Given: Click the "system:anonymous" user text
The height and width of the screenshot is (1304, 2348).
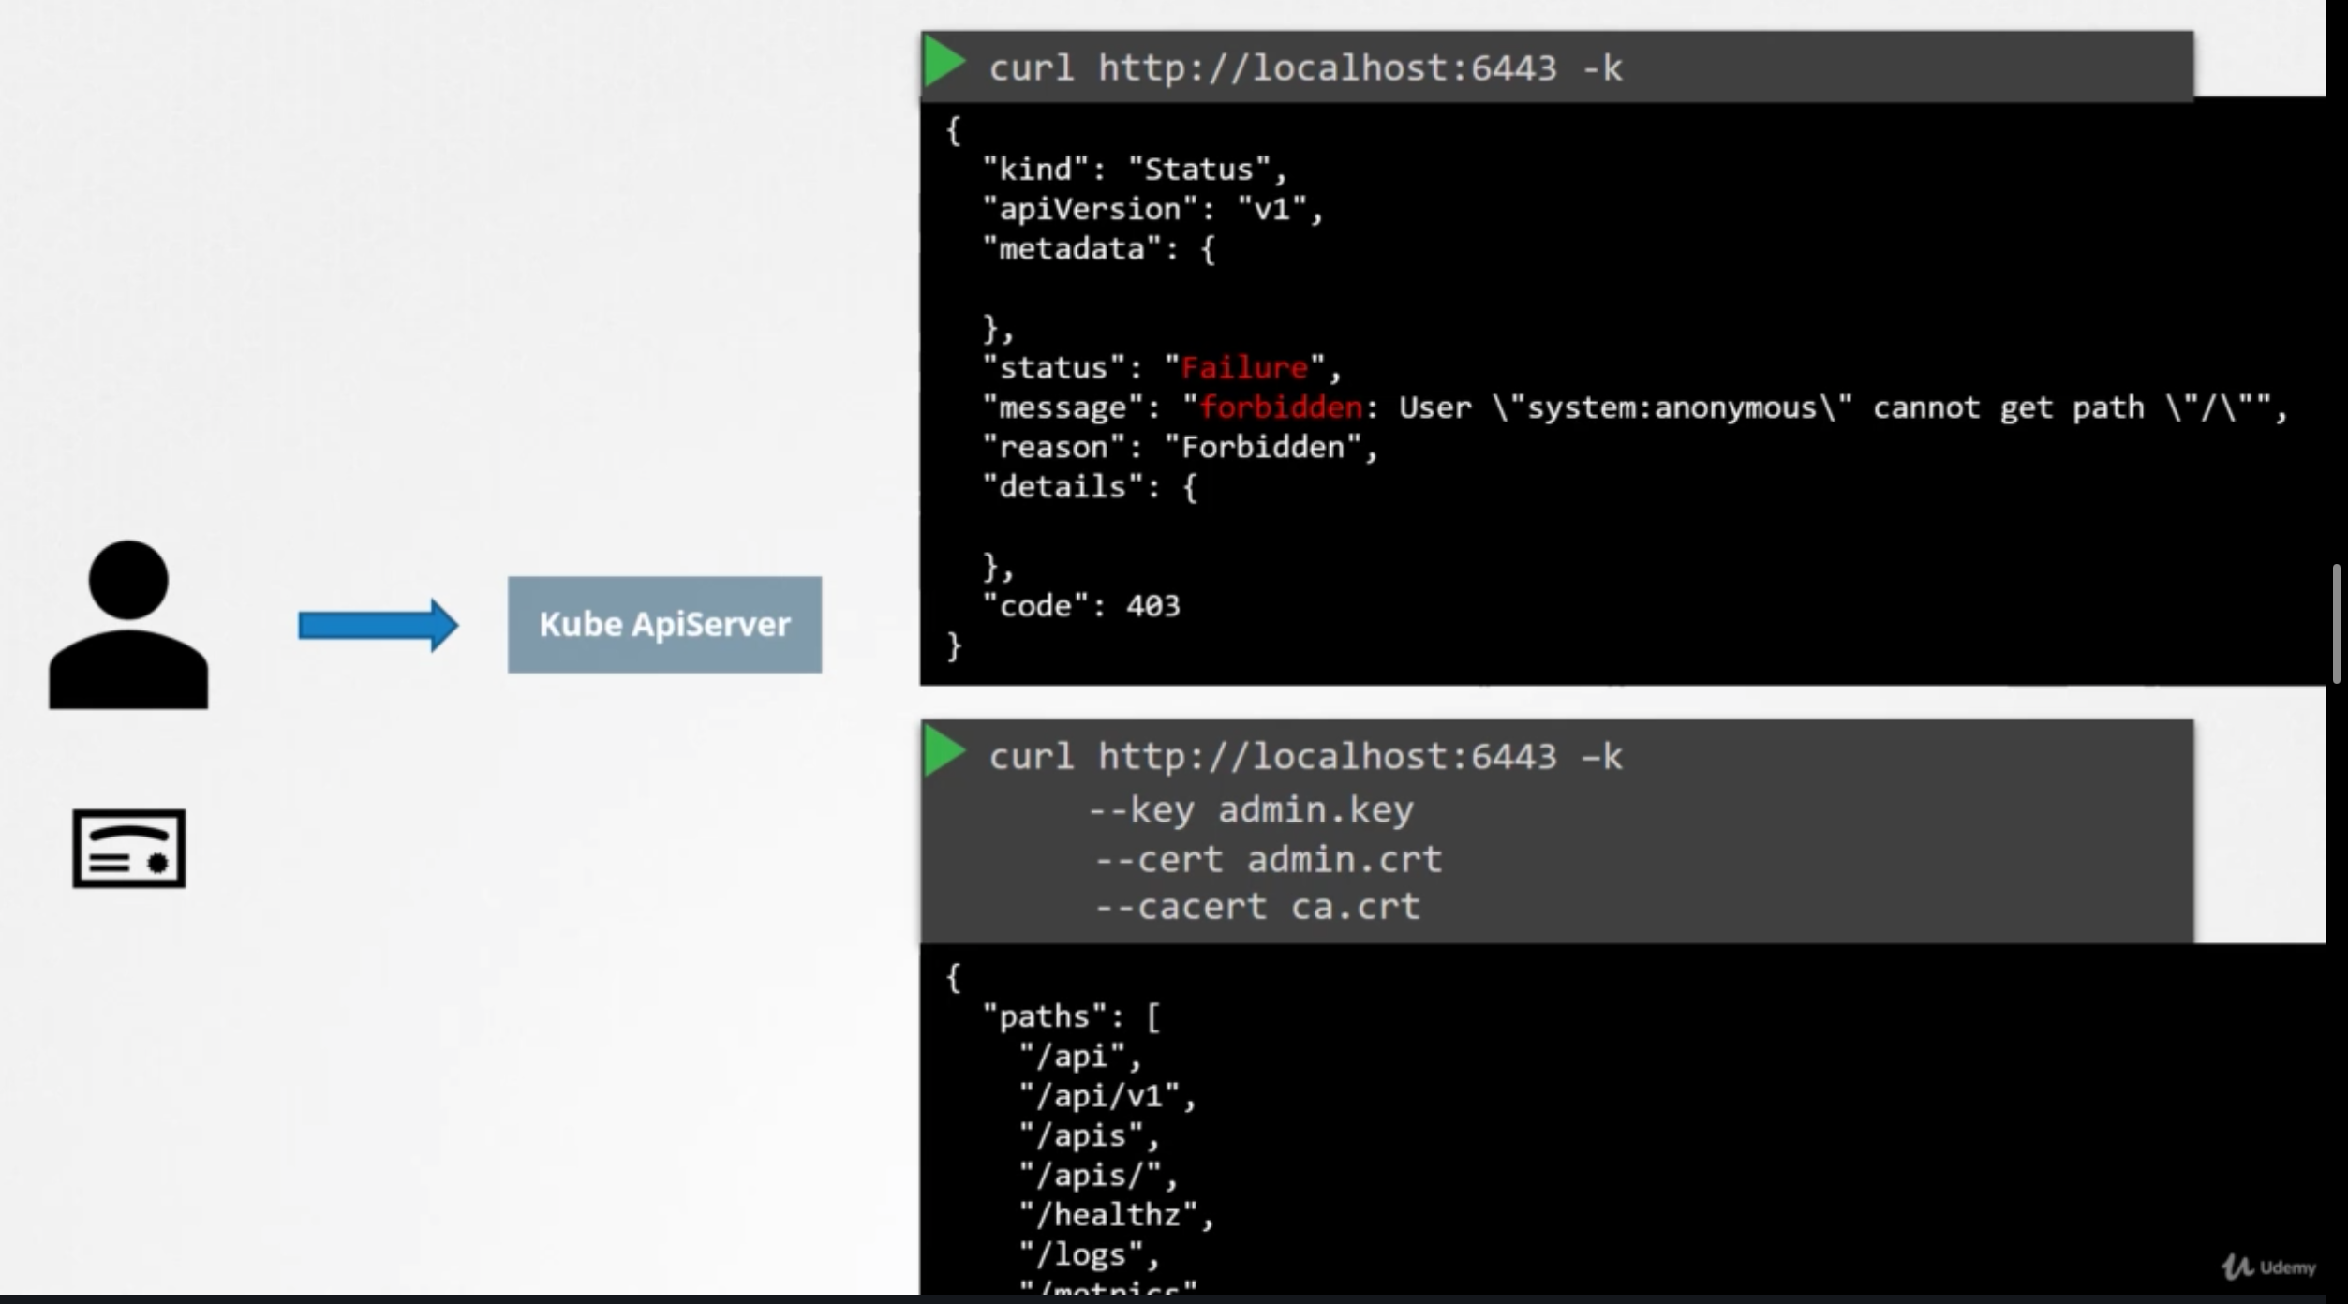Looking at the screenshot, I should tap(1672, 407).
